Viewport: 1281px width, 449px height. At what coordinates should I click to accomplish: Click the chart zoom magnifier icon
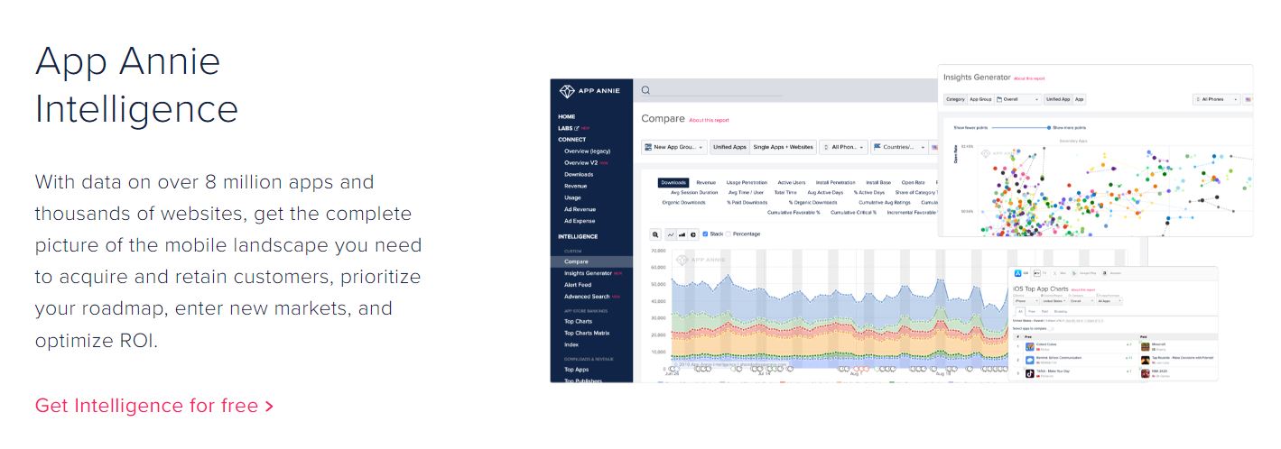point(655,234)
